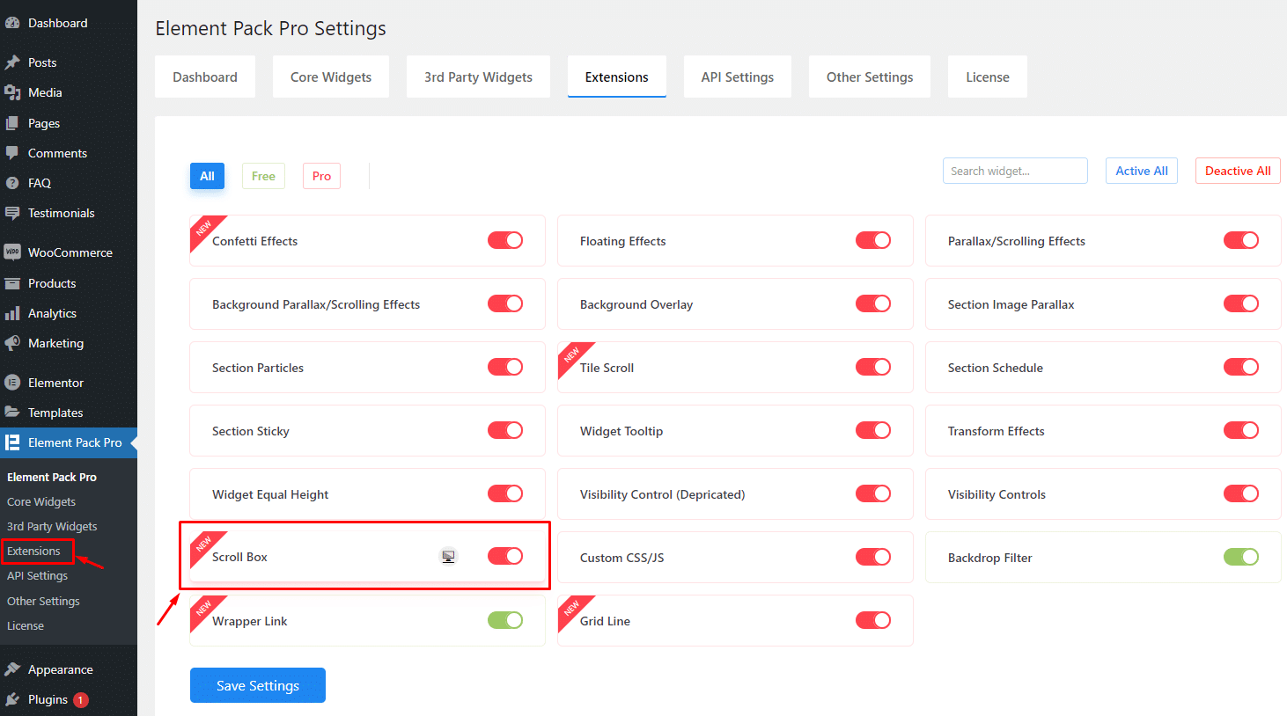Switch to the Dashboard settings tab
1287x716 pixels.
point(205,77)
